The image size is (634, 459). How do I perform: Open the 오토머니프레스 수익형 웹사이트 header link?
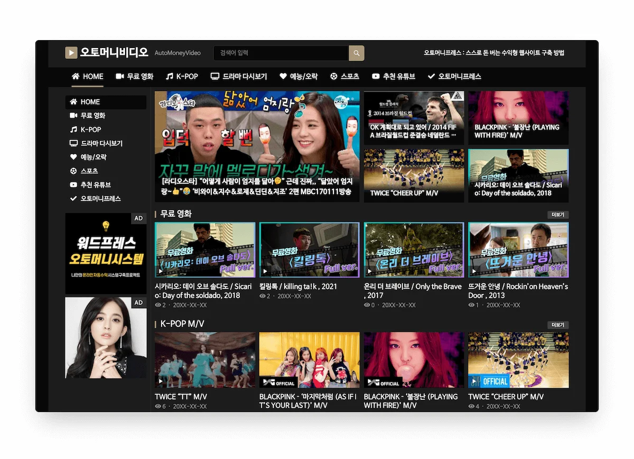[494, 53]
